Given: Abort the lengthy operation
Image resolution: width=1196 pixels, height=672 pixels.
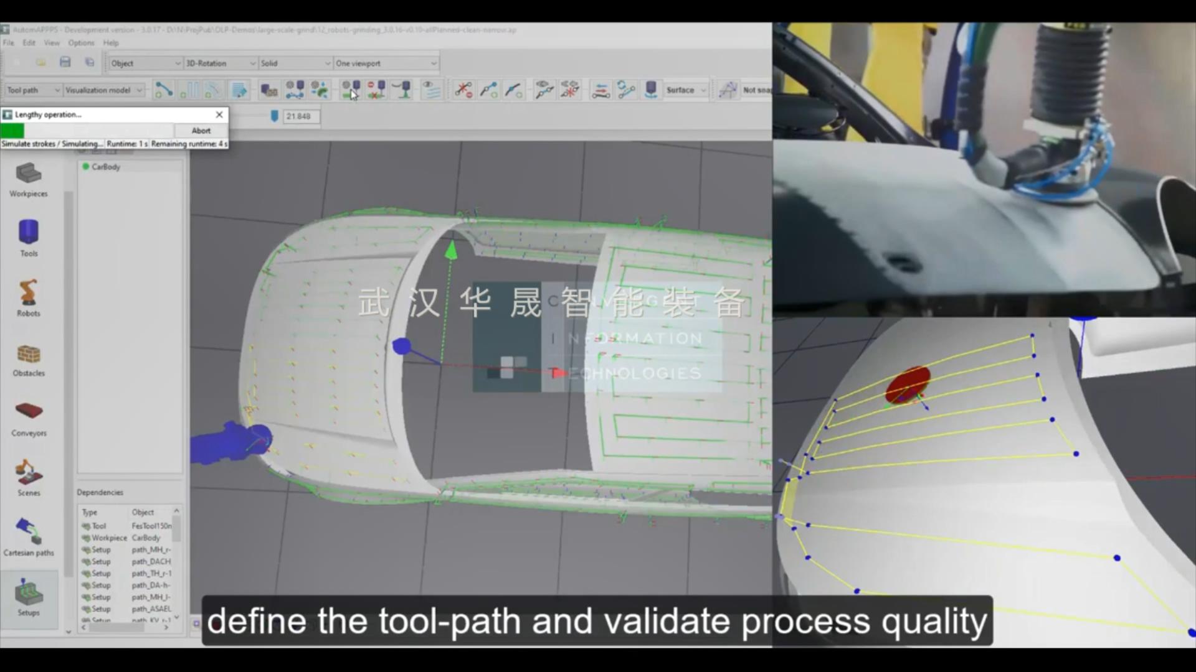Looking at the screenshot, I should point(201,131).
